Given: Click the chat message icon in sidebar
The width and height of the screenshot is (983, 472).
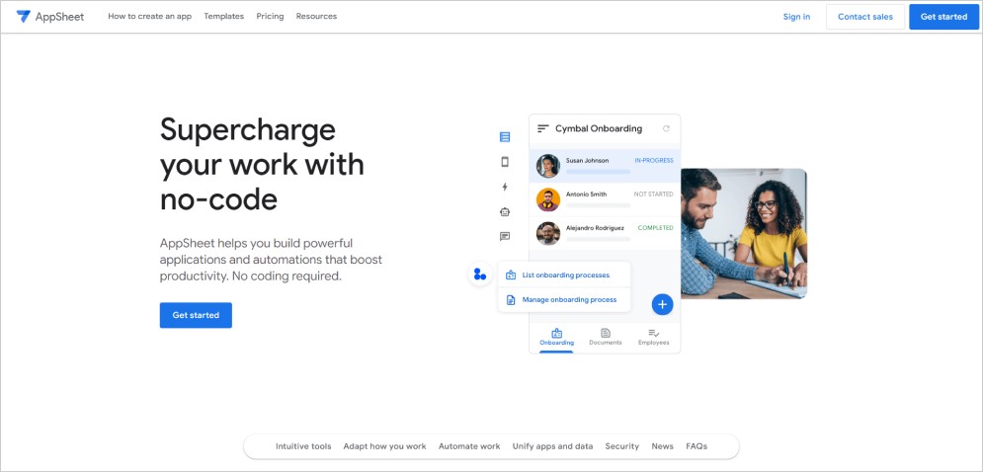Looking at the screenshot, I should (x=505, y=236).
